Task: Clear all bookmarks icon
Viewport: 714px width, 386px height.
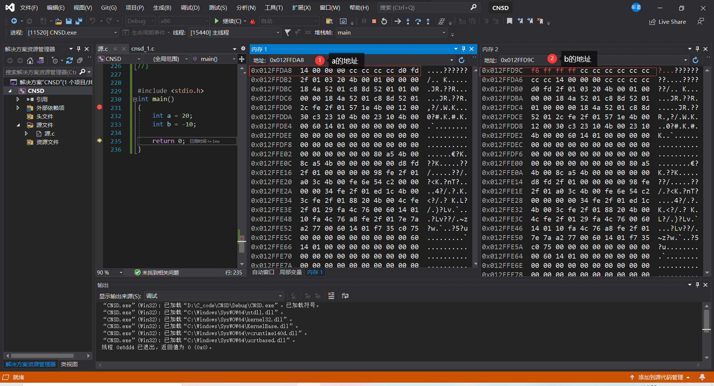Action: pyautogui.click(x=540, y=21)
